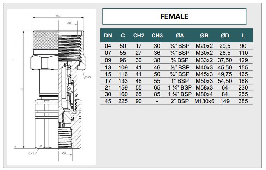Image resolution: width=266 pixels, height=170 pixels.
Task: Click the ØD dimension label in drawing
Action: 58,16
